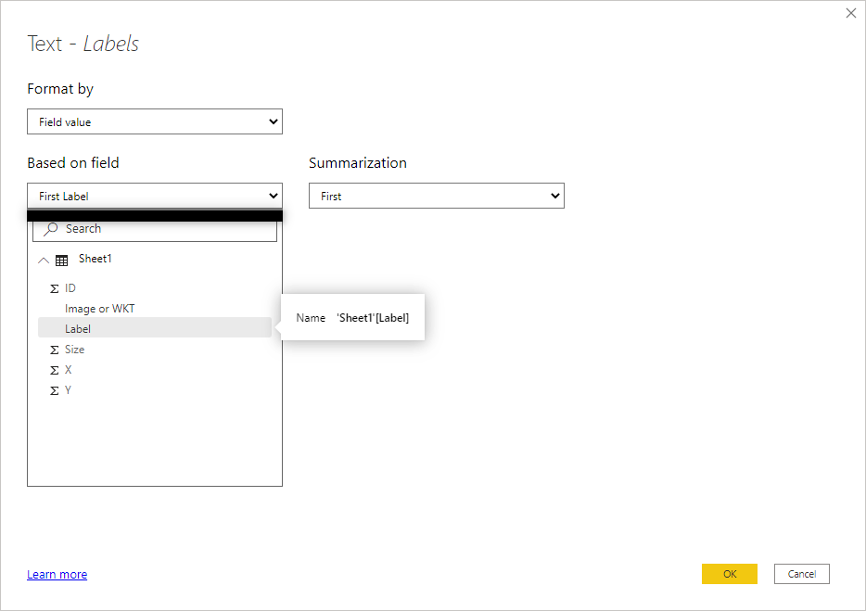Select the Label field
This screenshot has height=611, width=866.
click(155, 329)
